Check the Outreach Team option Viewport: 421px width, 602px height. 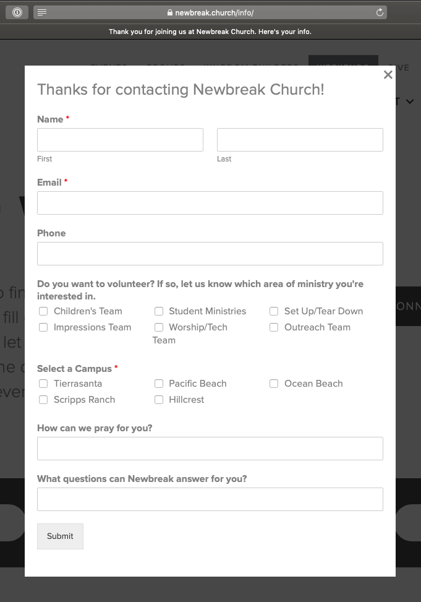point(274,327)
